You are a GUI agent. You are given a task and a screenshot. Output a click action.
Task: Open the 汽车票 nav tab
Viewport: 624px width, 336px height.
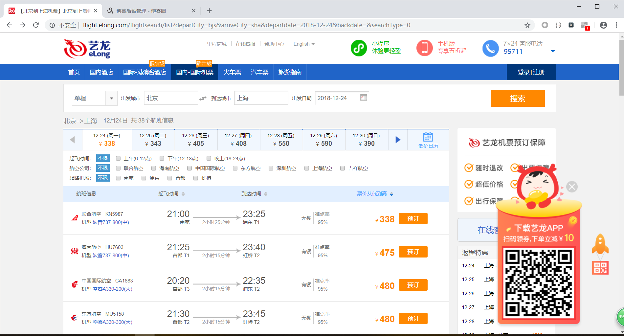259,72
